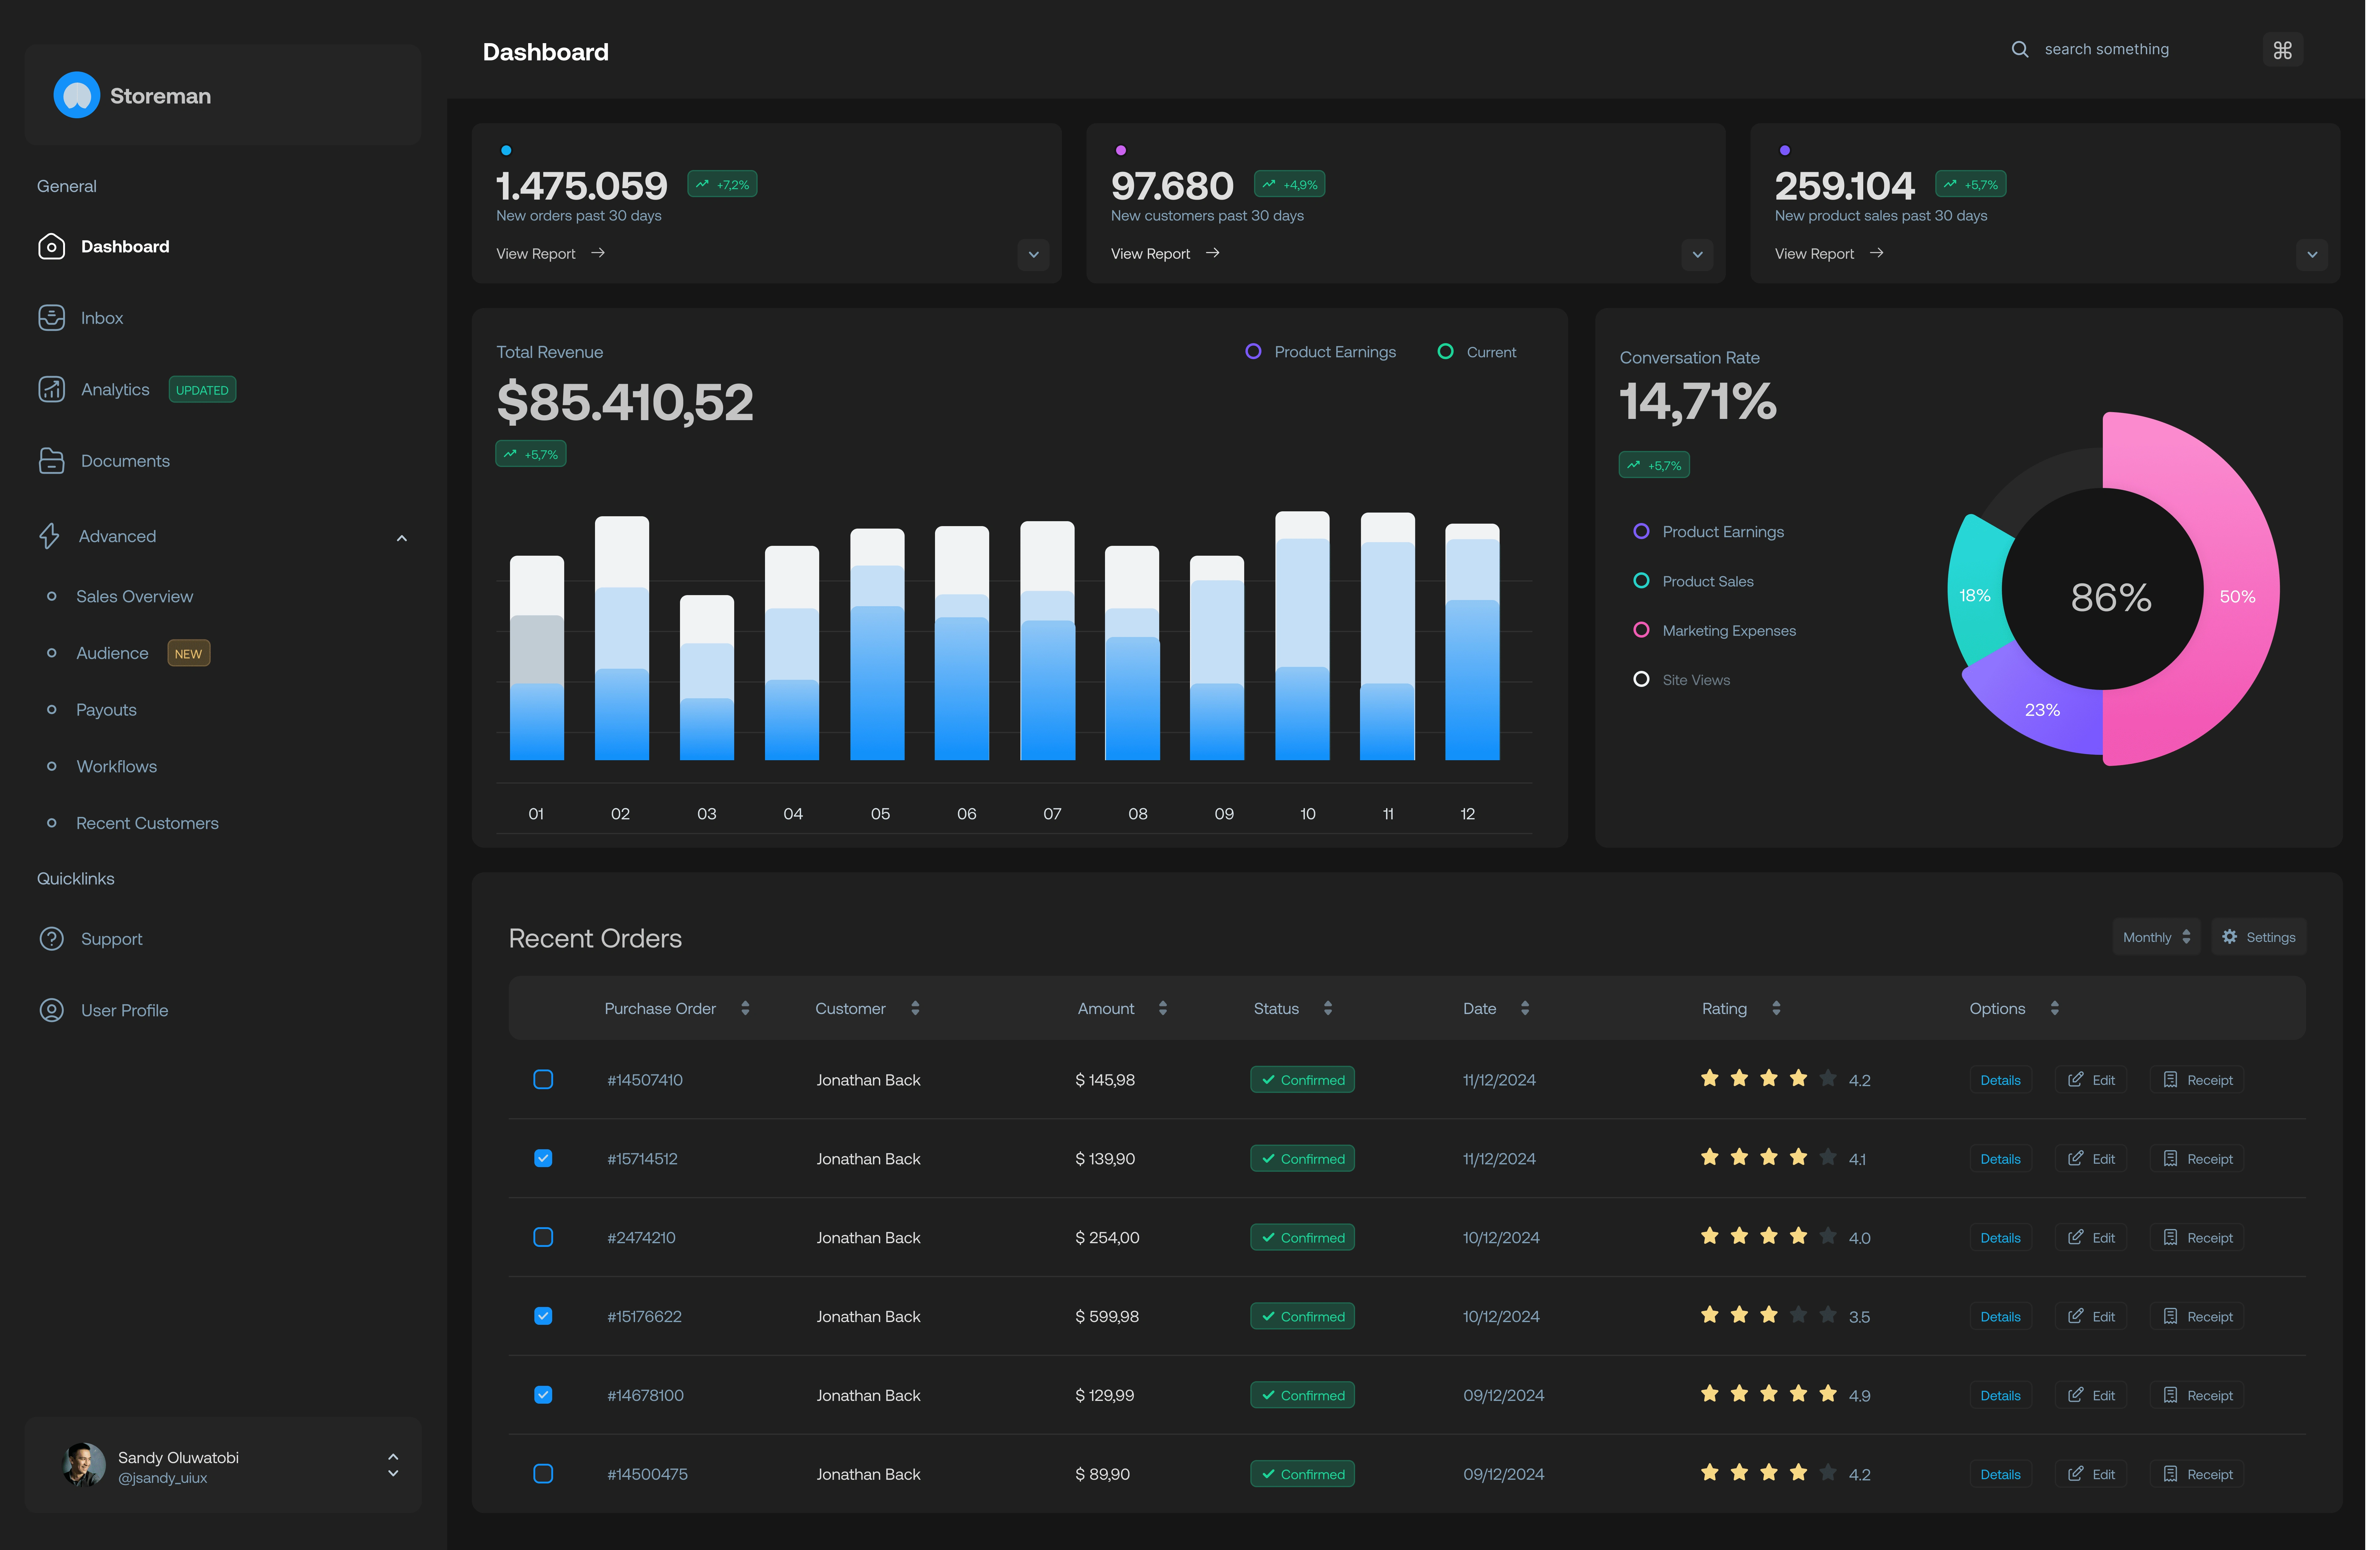Click the Documents folder icon
Screen dimensions: 2380x1550
(x=51, y=461)
